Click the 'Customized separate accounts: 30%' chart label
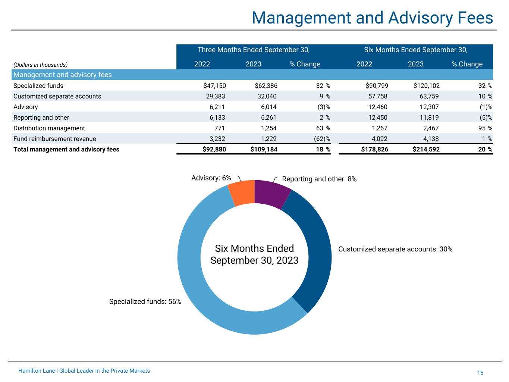The width and height of the screenshot is (509, 382). (x=395, y=249)
